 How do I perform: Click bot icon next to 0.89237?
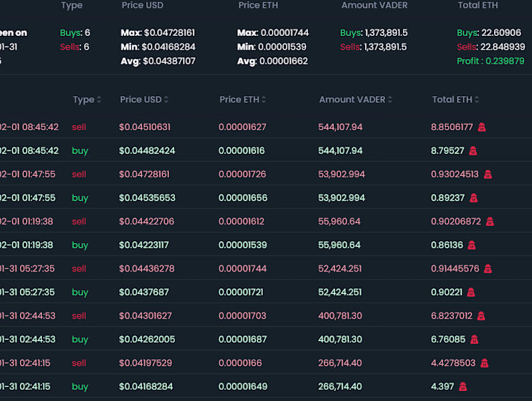point(473,198)
